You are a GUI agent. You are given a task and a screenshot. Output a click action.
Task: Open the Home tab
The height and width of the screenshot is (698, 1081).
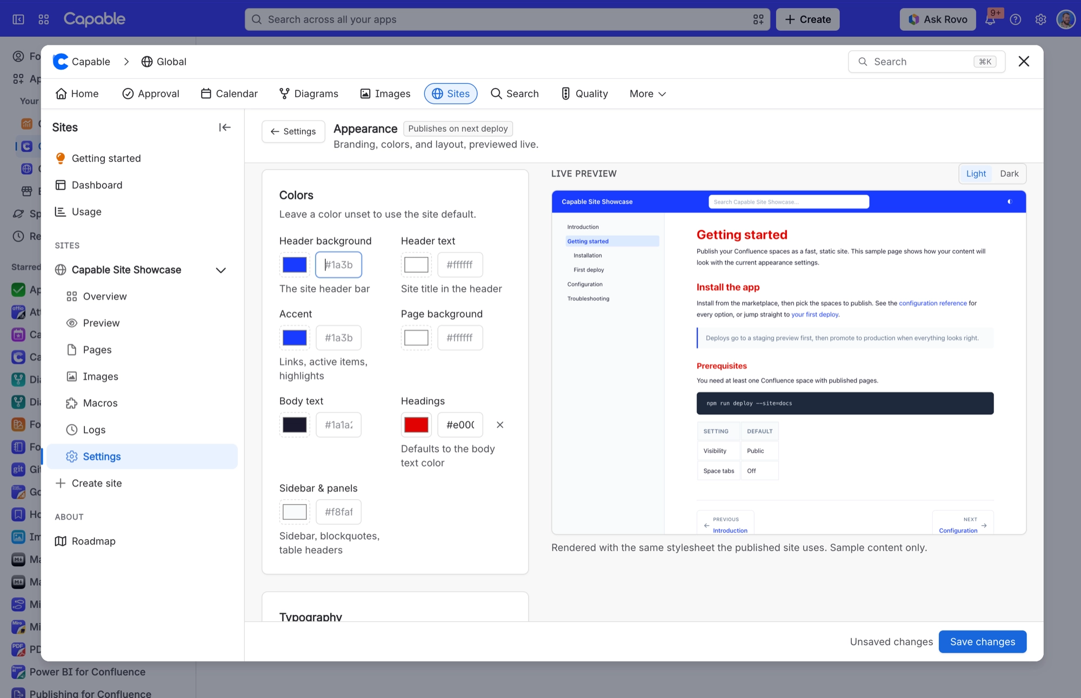pos(77,94)
